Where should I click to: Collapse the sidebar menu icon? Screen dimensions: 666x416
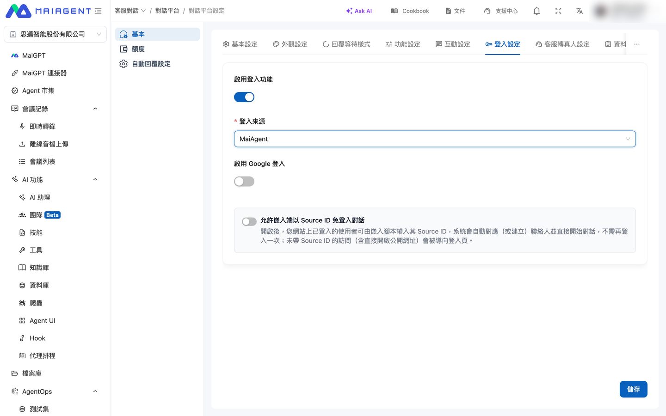pos(98,11)
